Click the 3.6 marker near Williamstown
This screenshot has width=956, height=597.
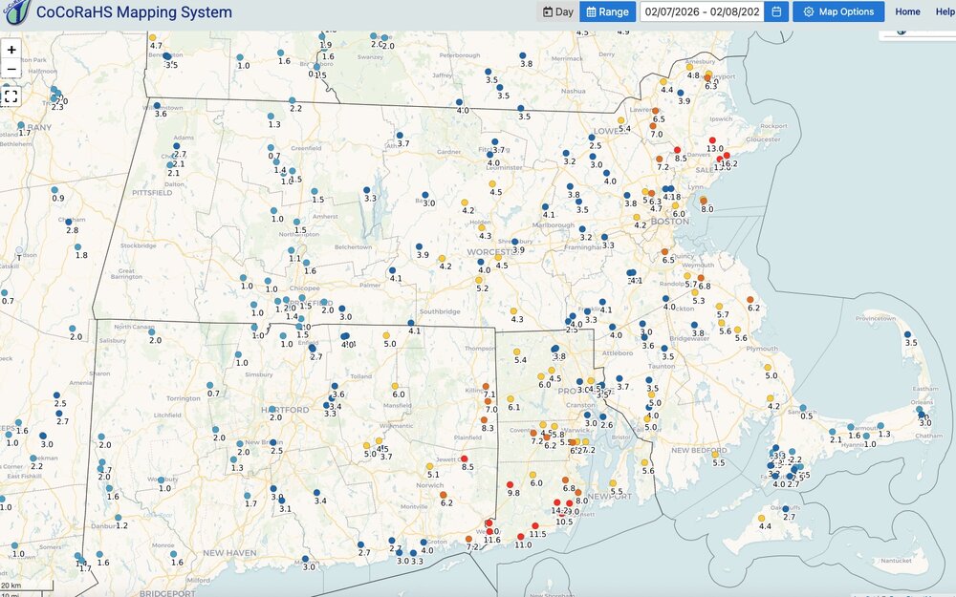[x=157, y=105]
